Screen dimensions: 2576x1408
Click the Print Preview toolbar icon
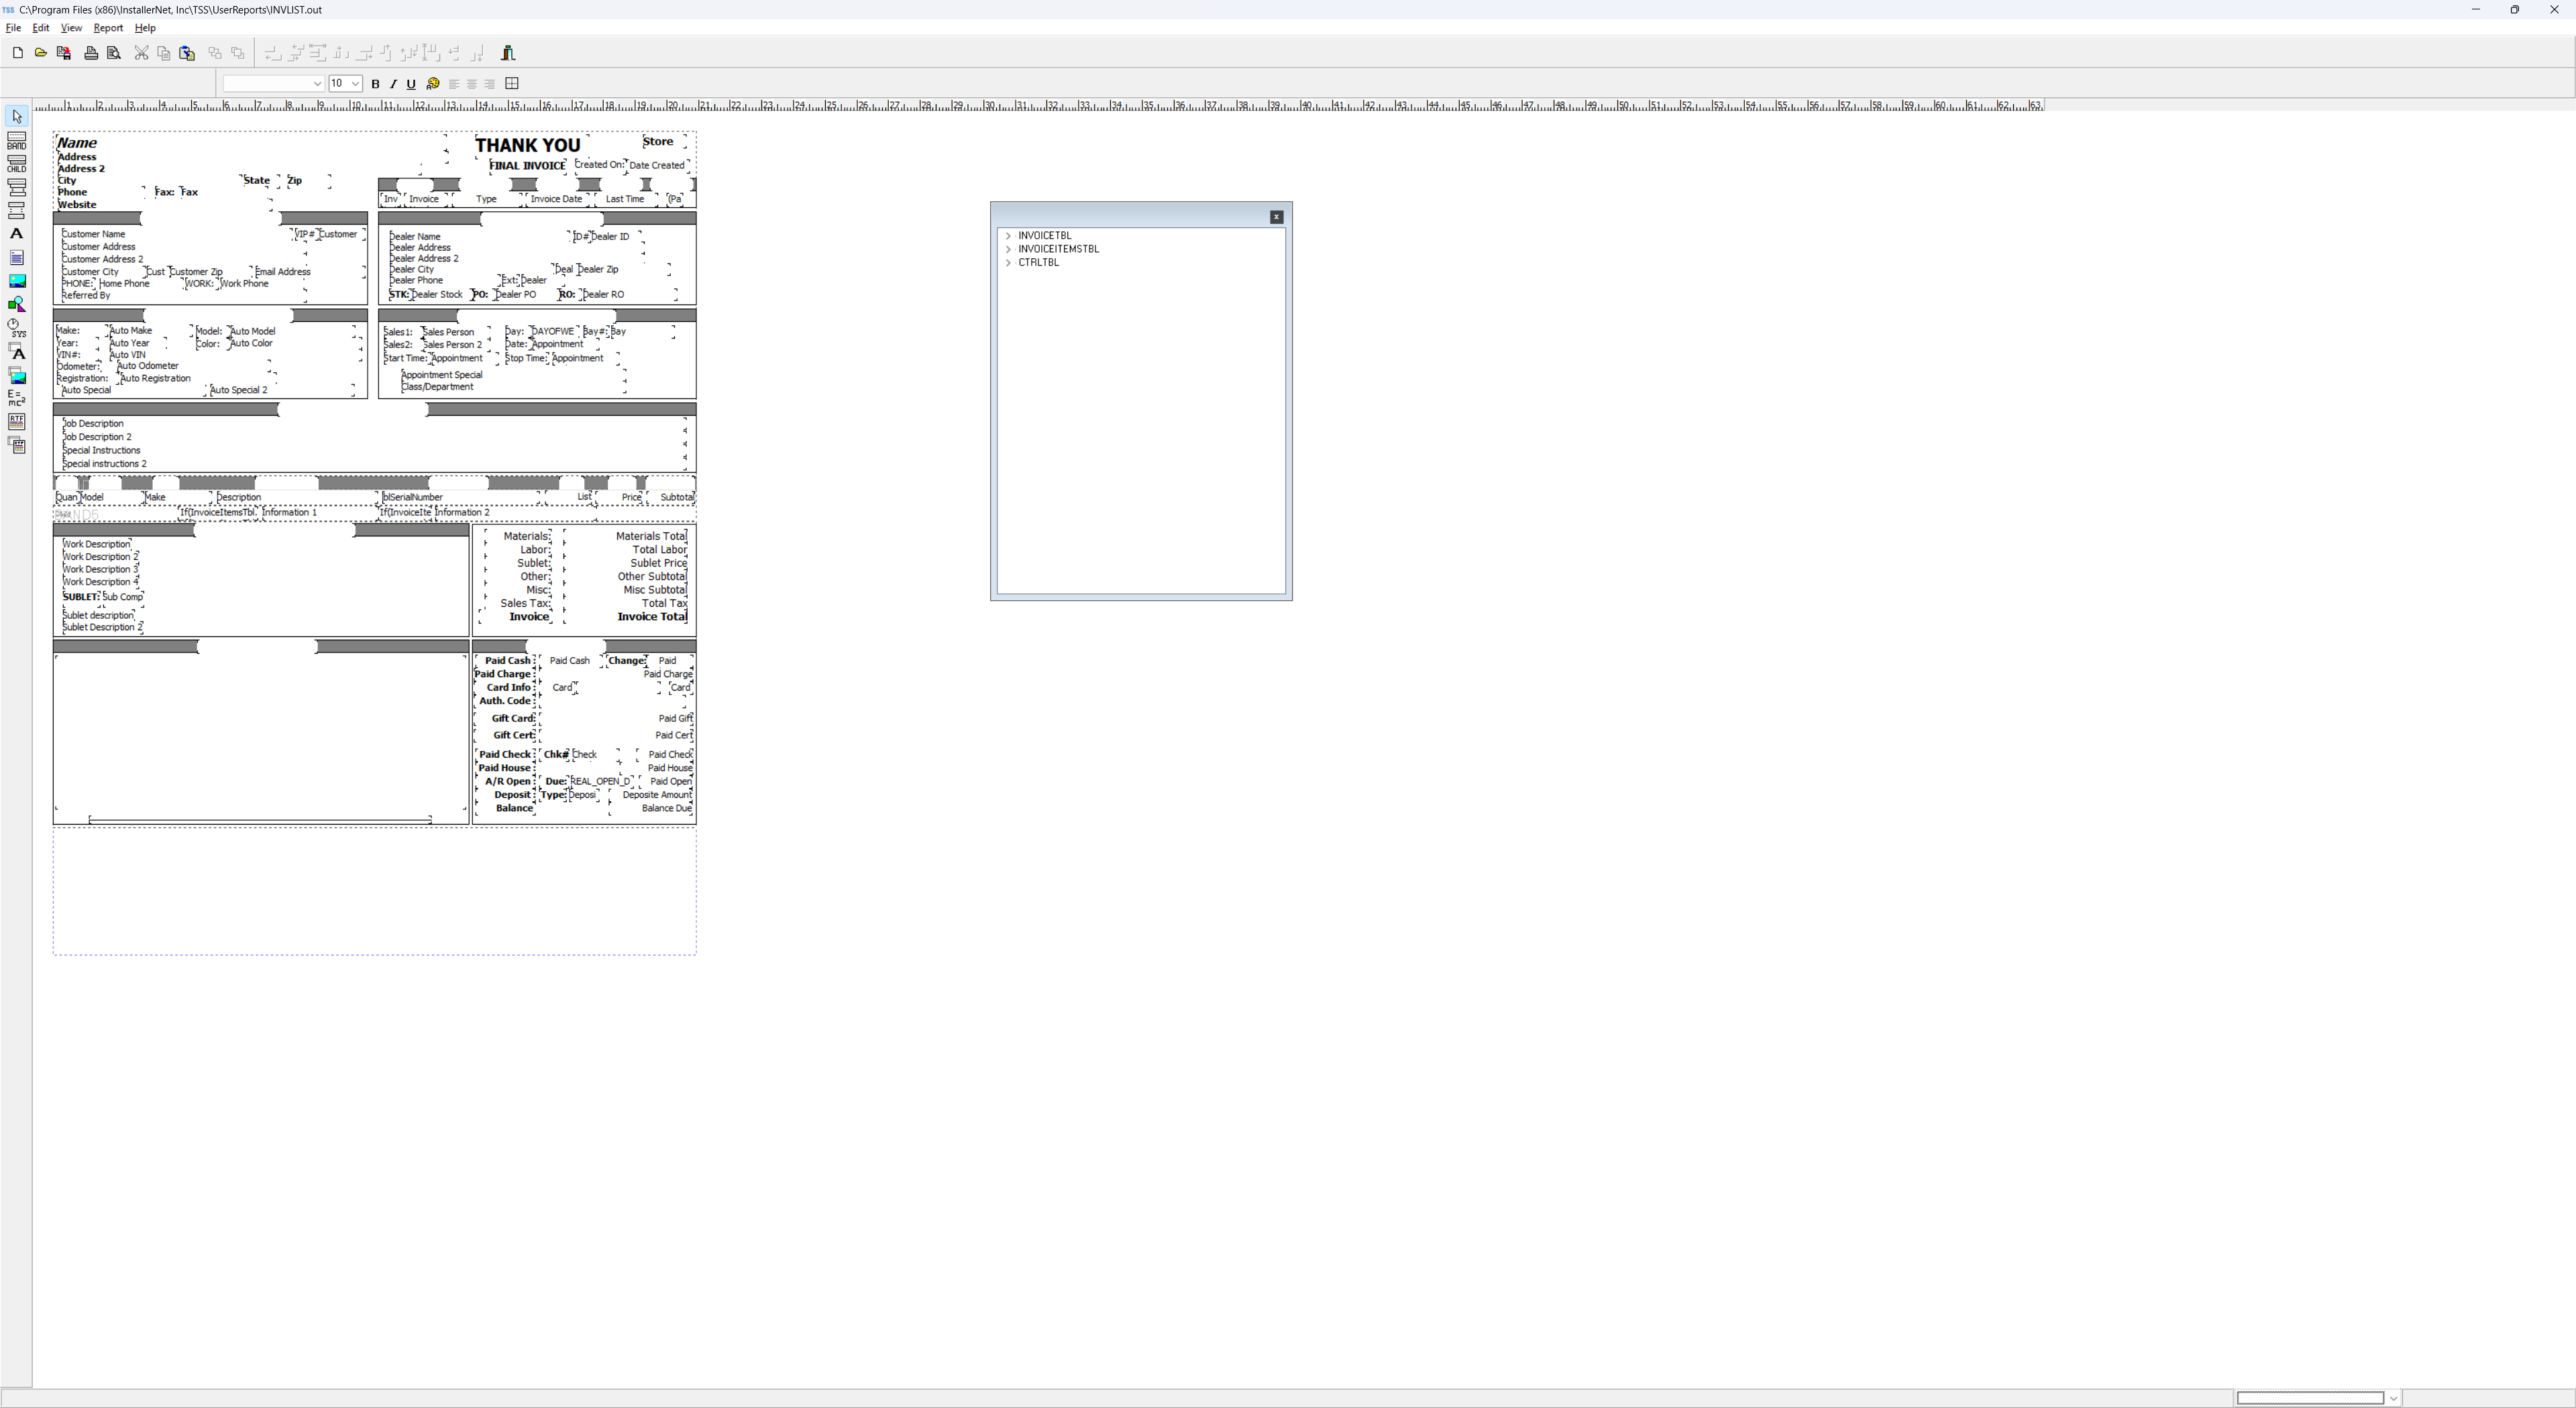(114, 53)
